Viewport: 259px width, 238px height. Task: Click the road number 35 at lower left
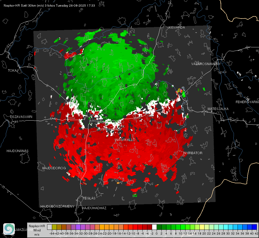[x=3, y=187]
